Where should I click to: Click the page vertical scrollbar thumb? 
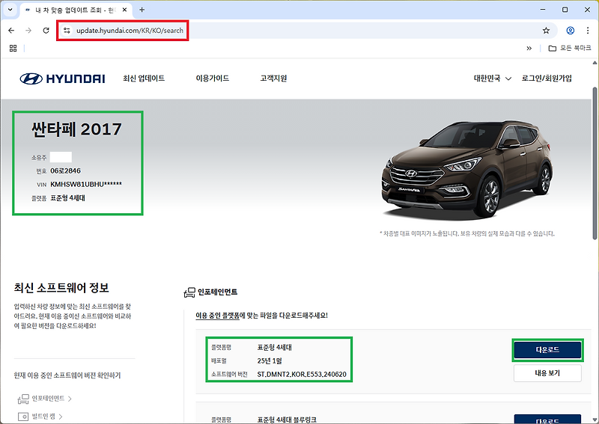(595, 163)
